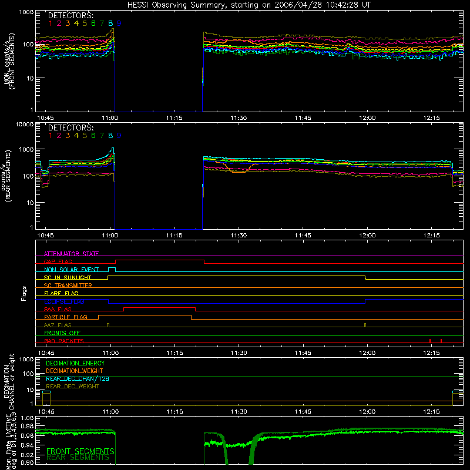The image size is (470, 470).
Task: Select detector 2 in rear segments legend
Action: [59, 136]
